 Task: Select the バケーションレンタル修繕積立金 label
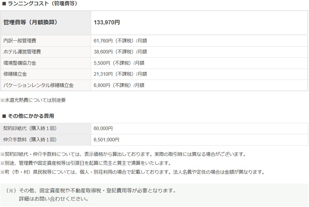[38, 85]
